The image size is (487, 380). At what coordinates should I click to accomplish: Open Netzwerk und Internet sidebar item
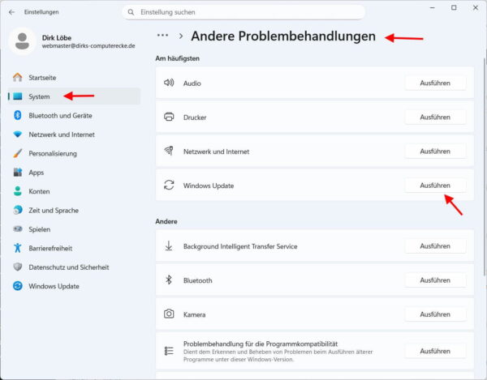(x=74, y=134)
